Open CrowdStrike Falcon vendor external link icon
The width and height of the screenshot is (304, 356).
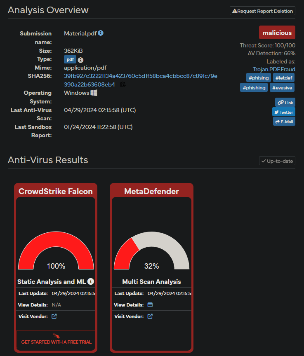pyautogui.click(x=54, y=316)
